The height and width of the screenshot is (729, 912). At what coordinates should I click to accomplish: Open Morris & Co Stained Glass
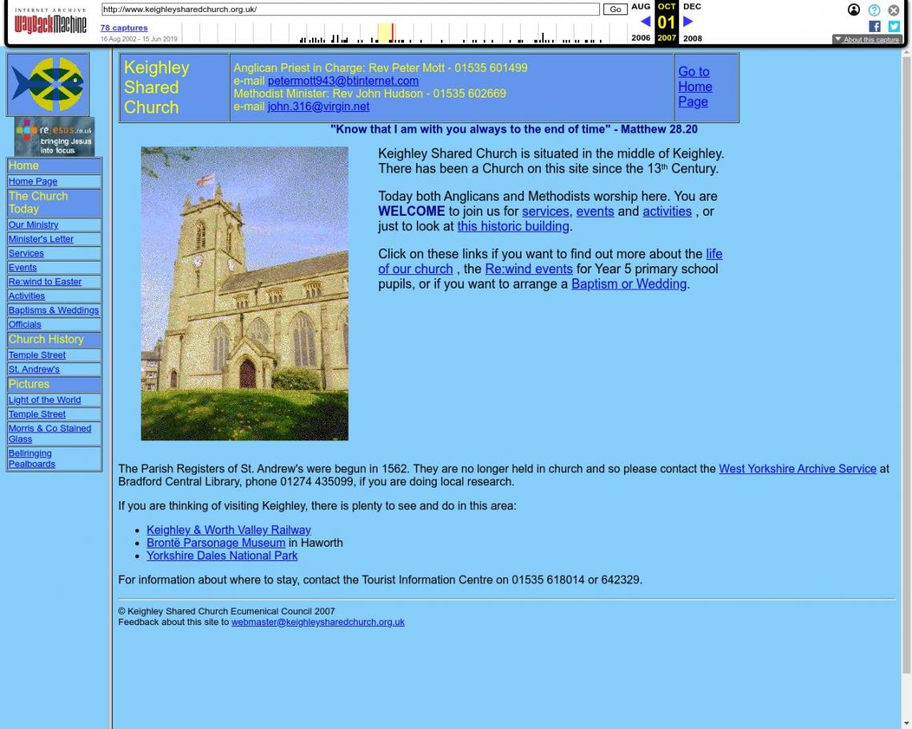(x=50, y=434)
